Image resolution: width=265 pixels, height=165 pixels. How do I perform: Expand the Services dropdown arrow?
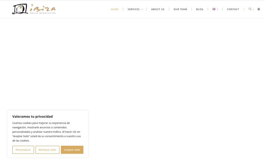142,9
